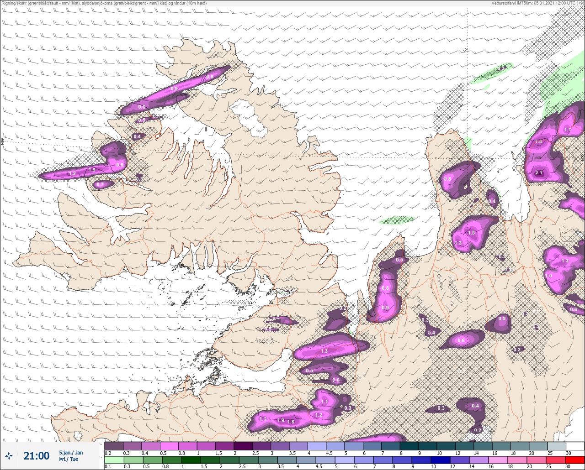
Task: Select the white swatch ending the upper legend
Action: [575, 446]
